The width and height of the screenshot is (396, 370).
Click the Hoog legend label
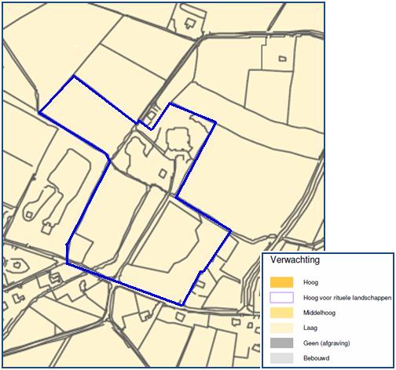[310, 282]
